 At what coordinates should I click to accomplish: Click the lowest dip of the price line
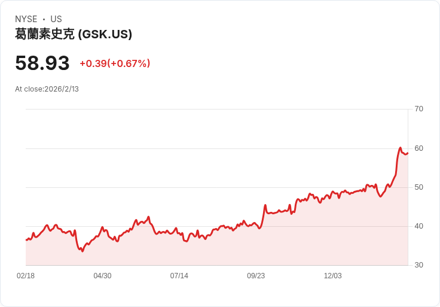[x=82, y=251]
